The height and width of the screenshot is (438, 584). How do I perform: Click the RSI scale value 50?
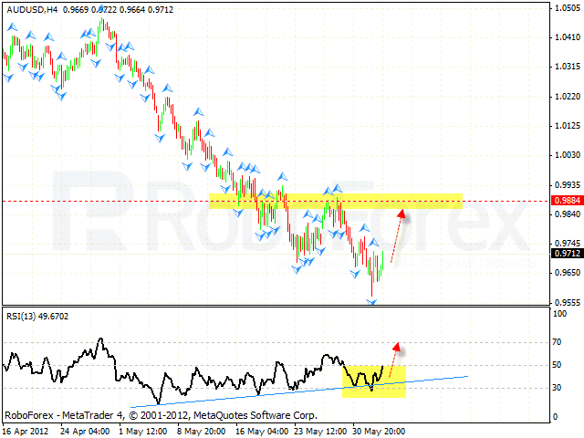[557, 365]
